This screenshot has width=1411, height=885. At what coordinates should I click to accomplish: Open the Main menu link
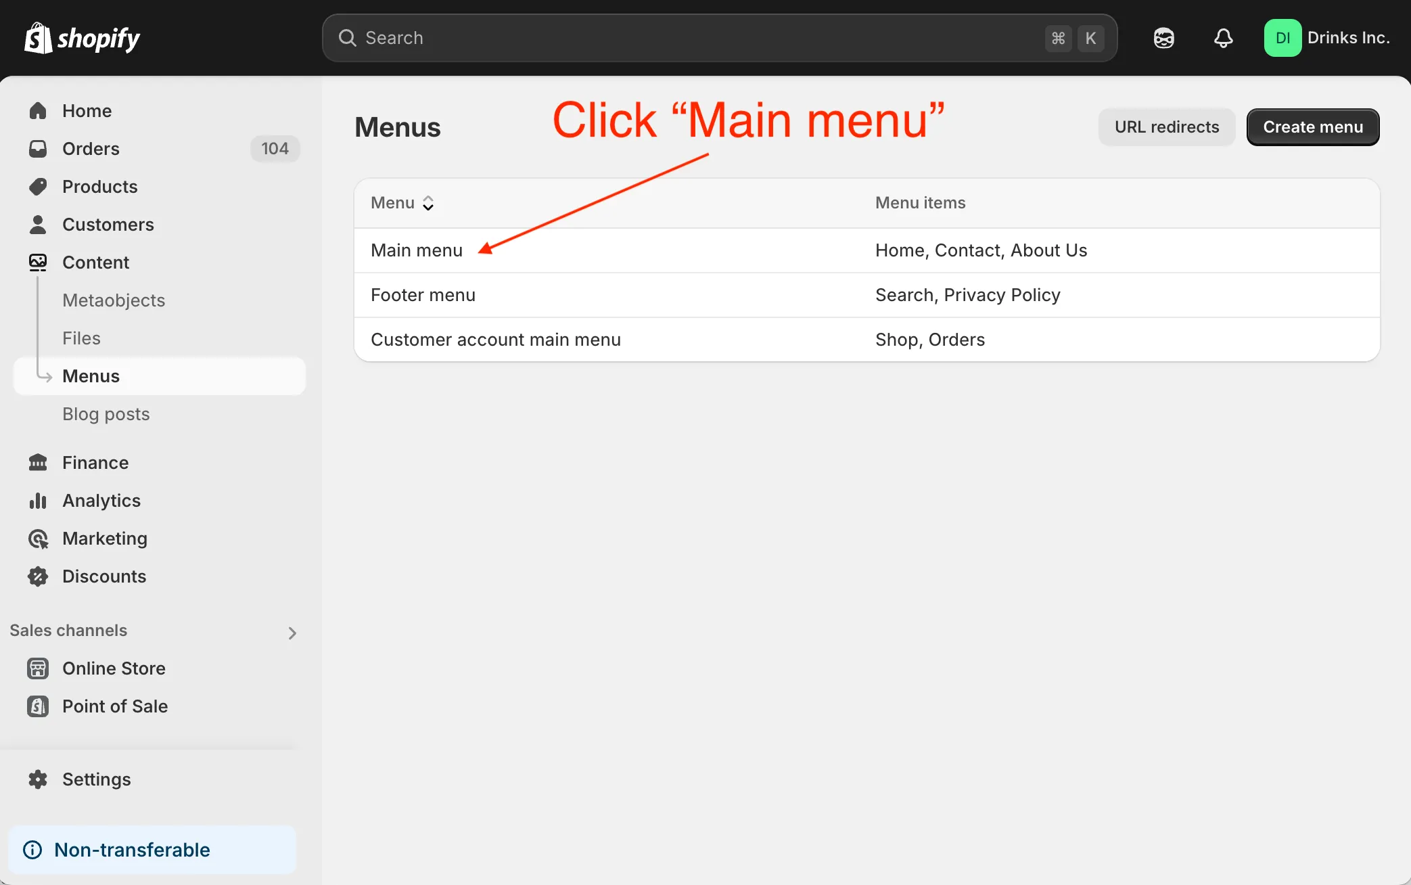pyautogui.click(x=416, y=250)
